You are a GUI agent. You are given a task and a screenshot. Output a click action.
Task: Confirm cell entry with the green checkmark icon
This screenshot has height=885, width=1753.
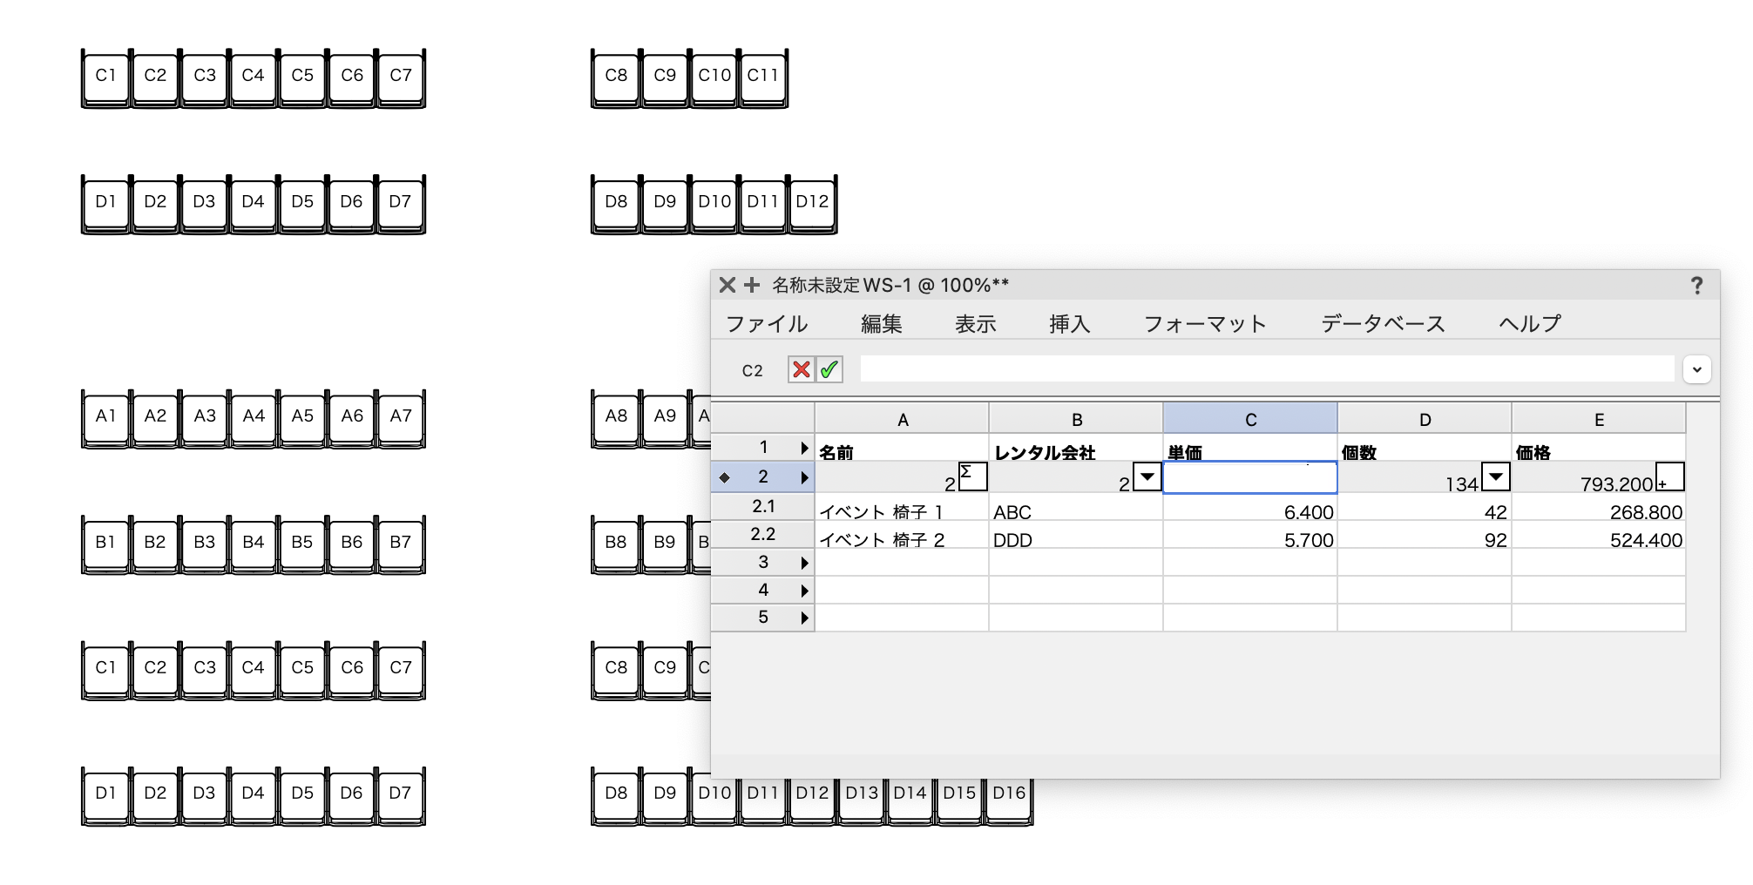tap(829, 369)
